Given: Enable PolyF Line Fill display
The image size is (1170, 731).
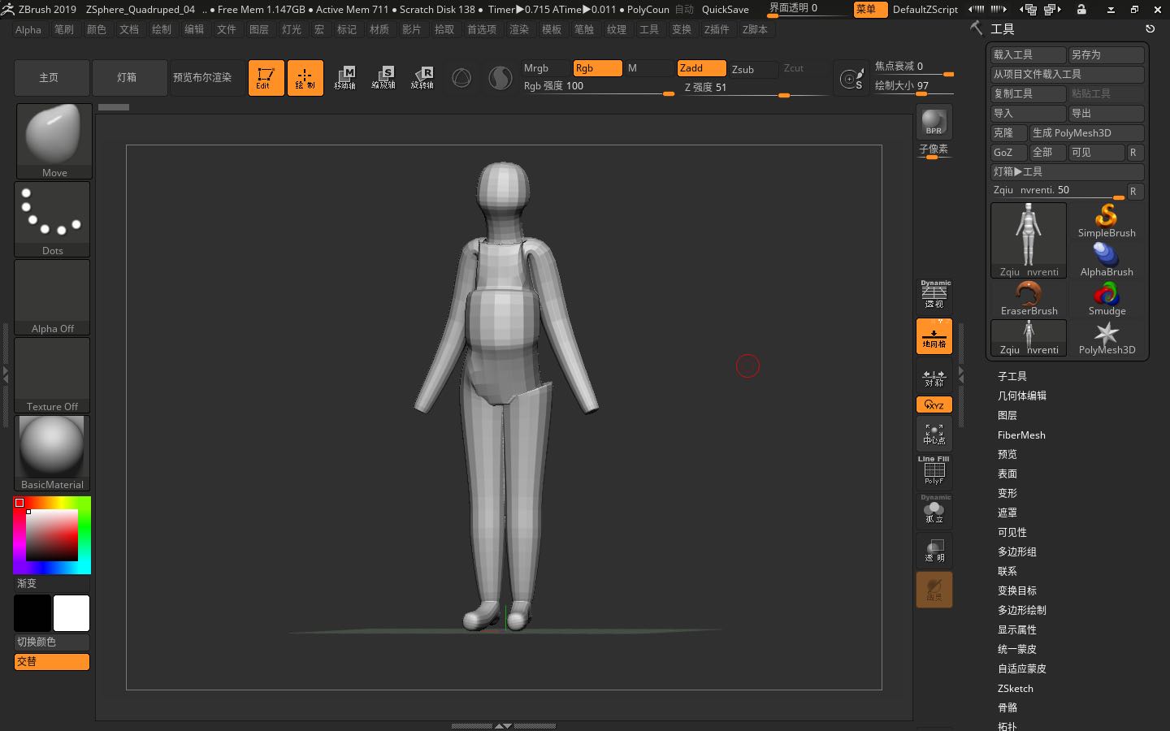Looking at the screenshot, I should point(934,471).
